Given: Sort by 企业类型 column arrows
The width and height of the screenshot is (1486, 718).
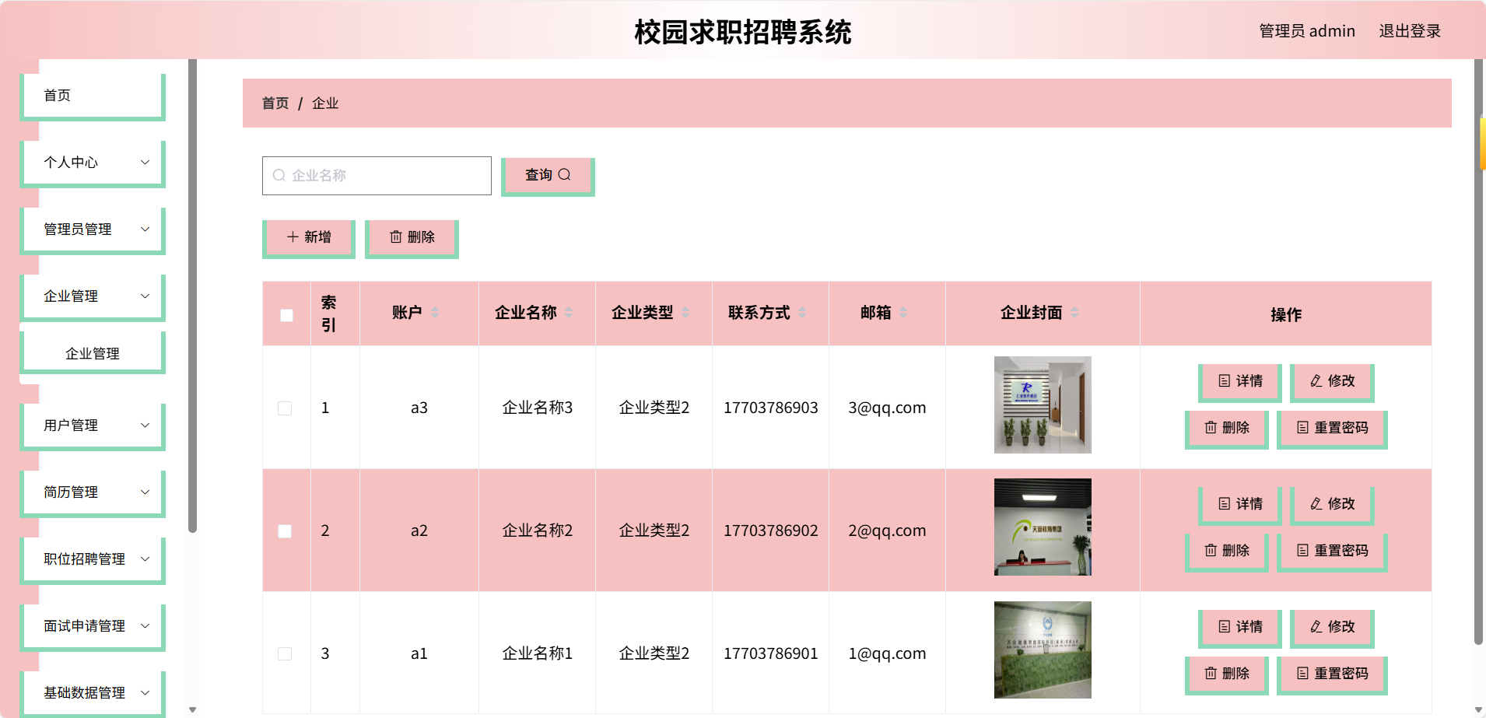Looking at the screenshot, I should coord(685,313).
